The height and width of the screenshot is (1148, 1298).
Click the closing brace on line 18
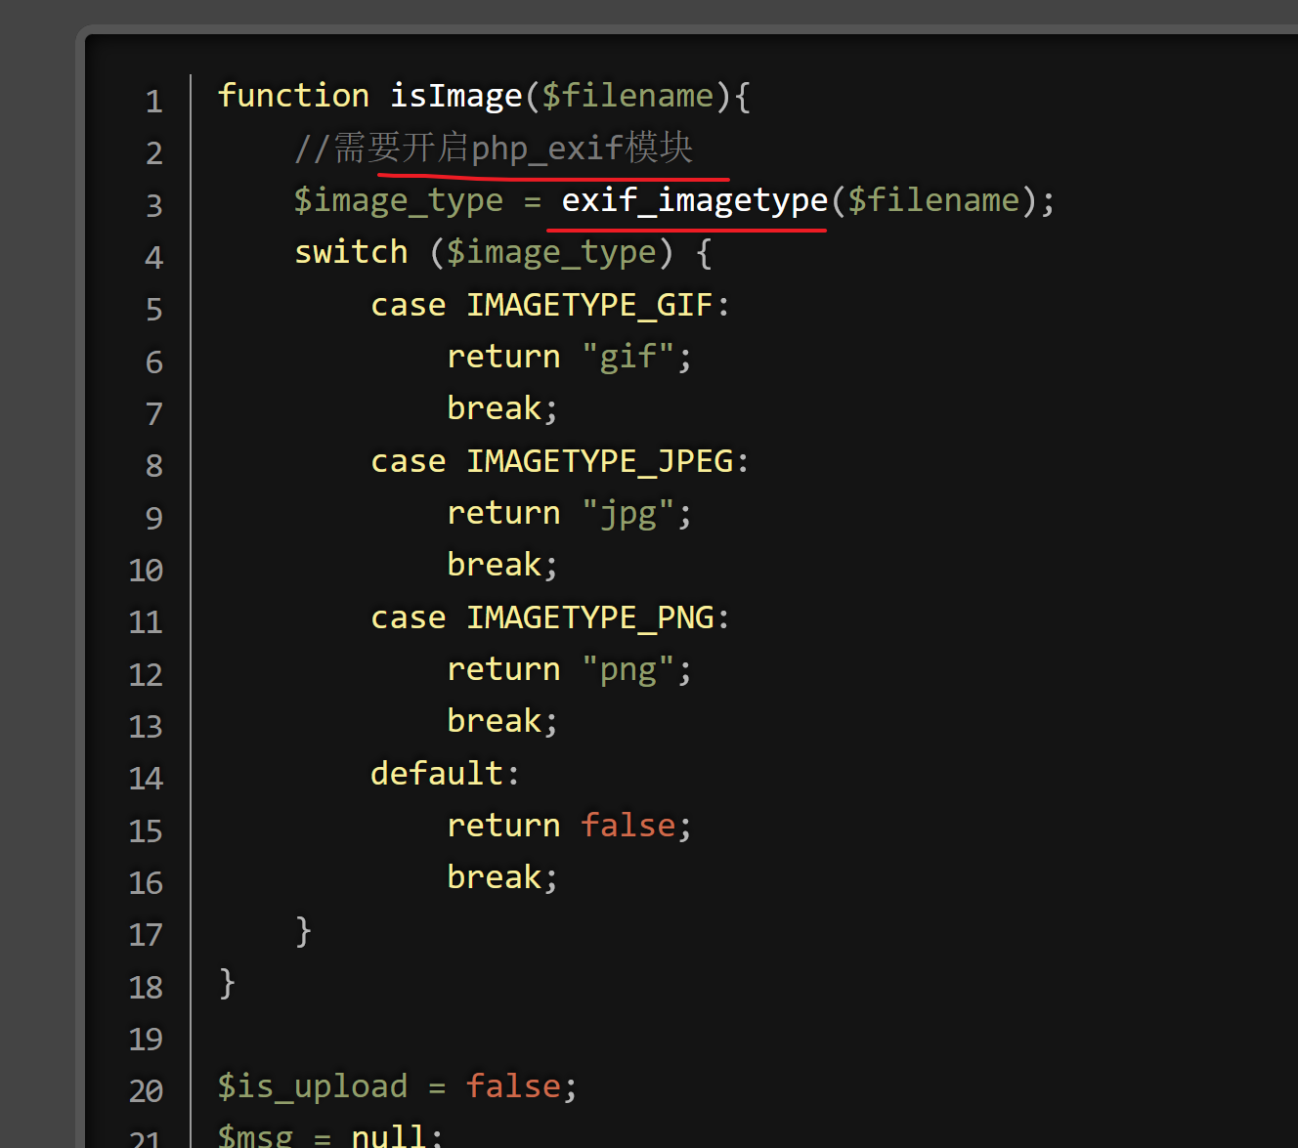click(x=227, y=982)
